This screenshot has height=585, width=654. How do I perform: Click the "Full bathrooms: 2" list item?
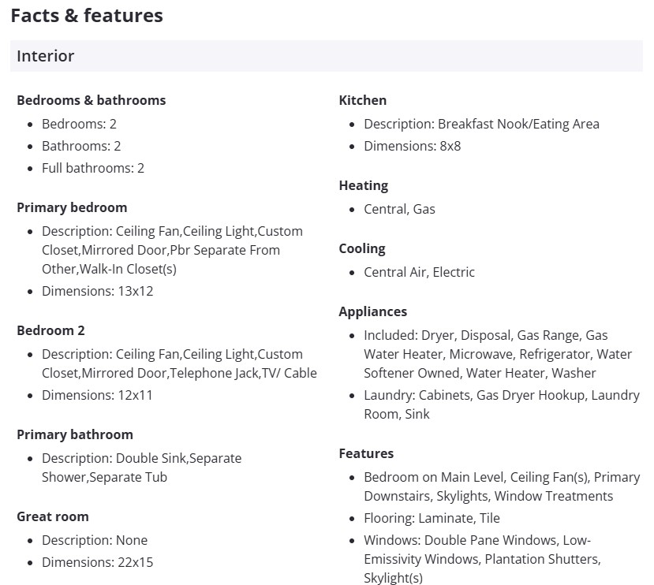pyautogui.click(x=93, y=168)
